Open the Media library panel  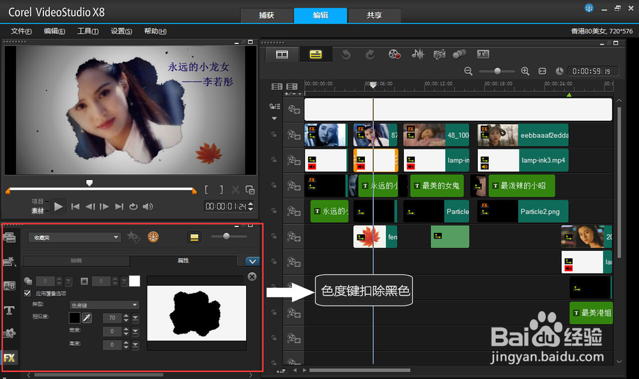tap(10, 237)
